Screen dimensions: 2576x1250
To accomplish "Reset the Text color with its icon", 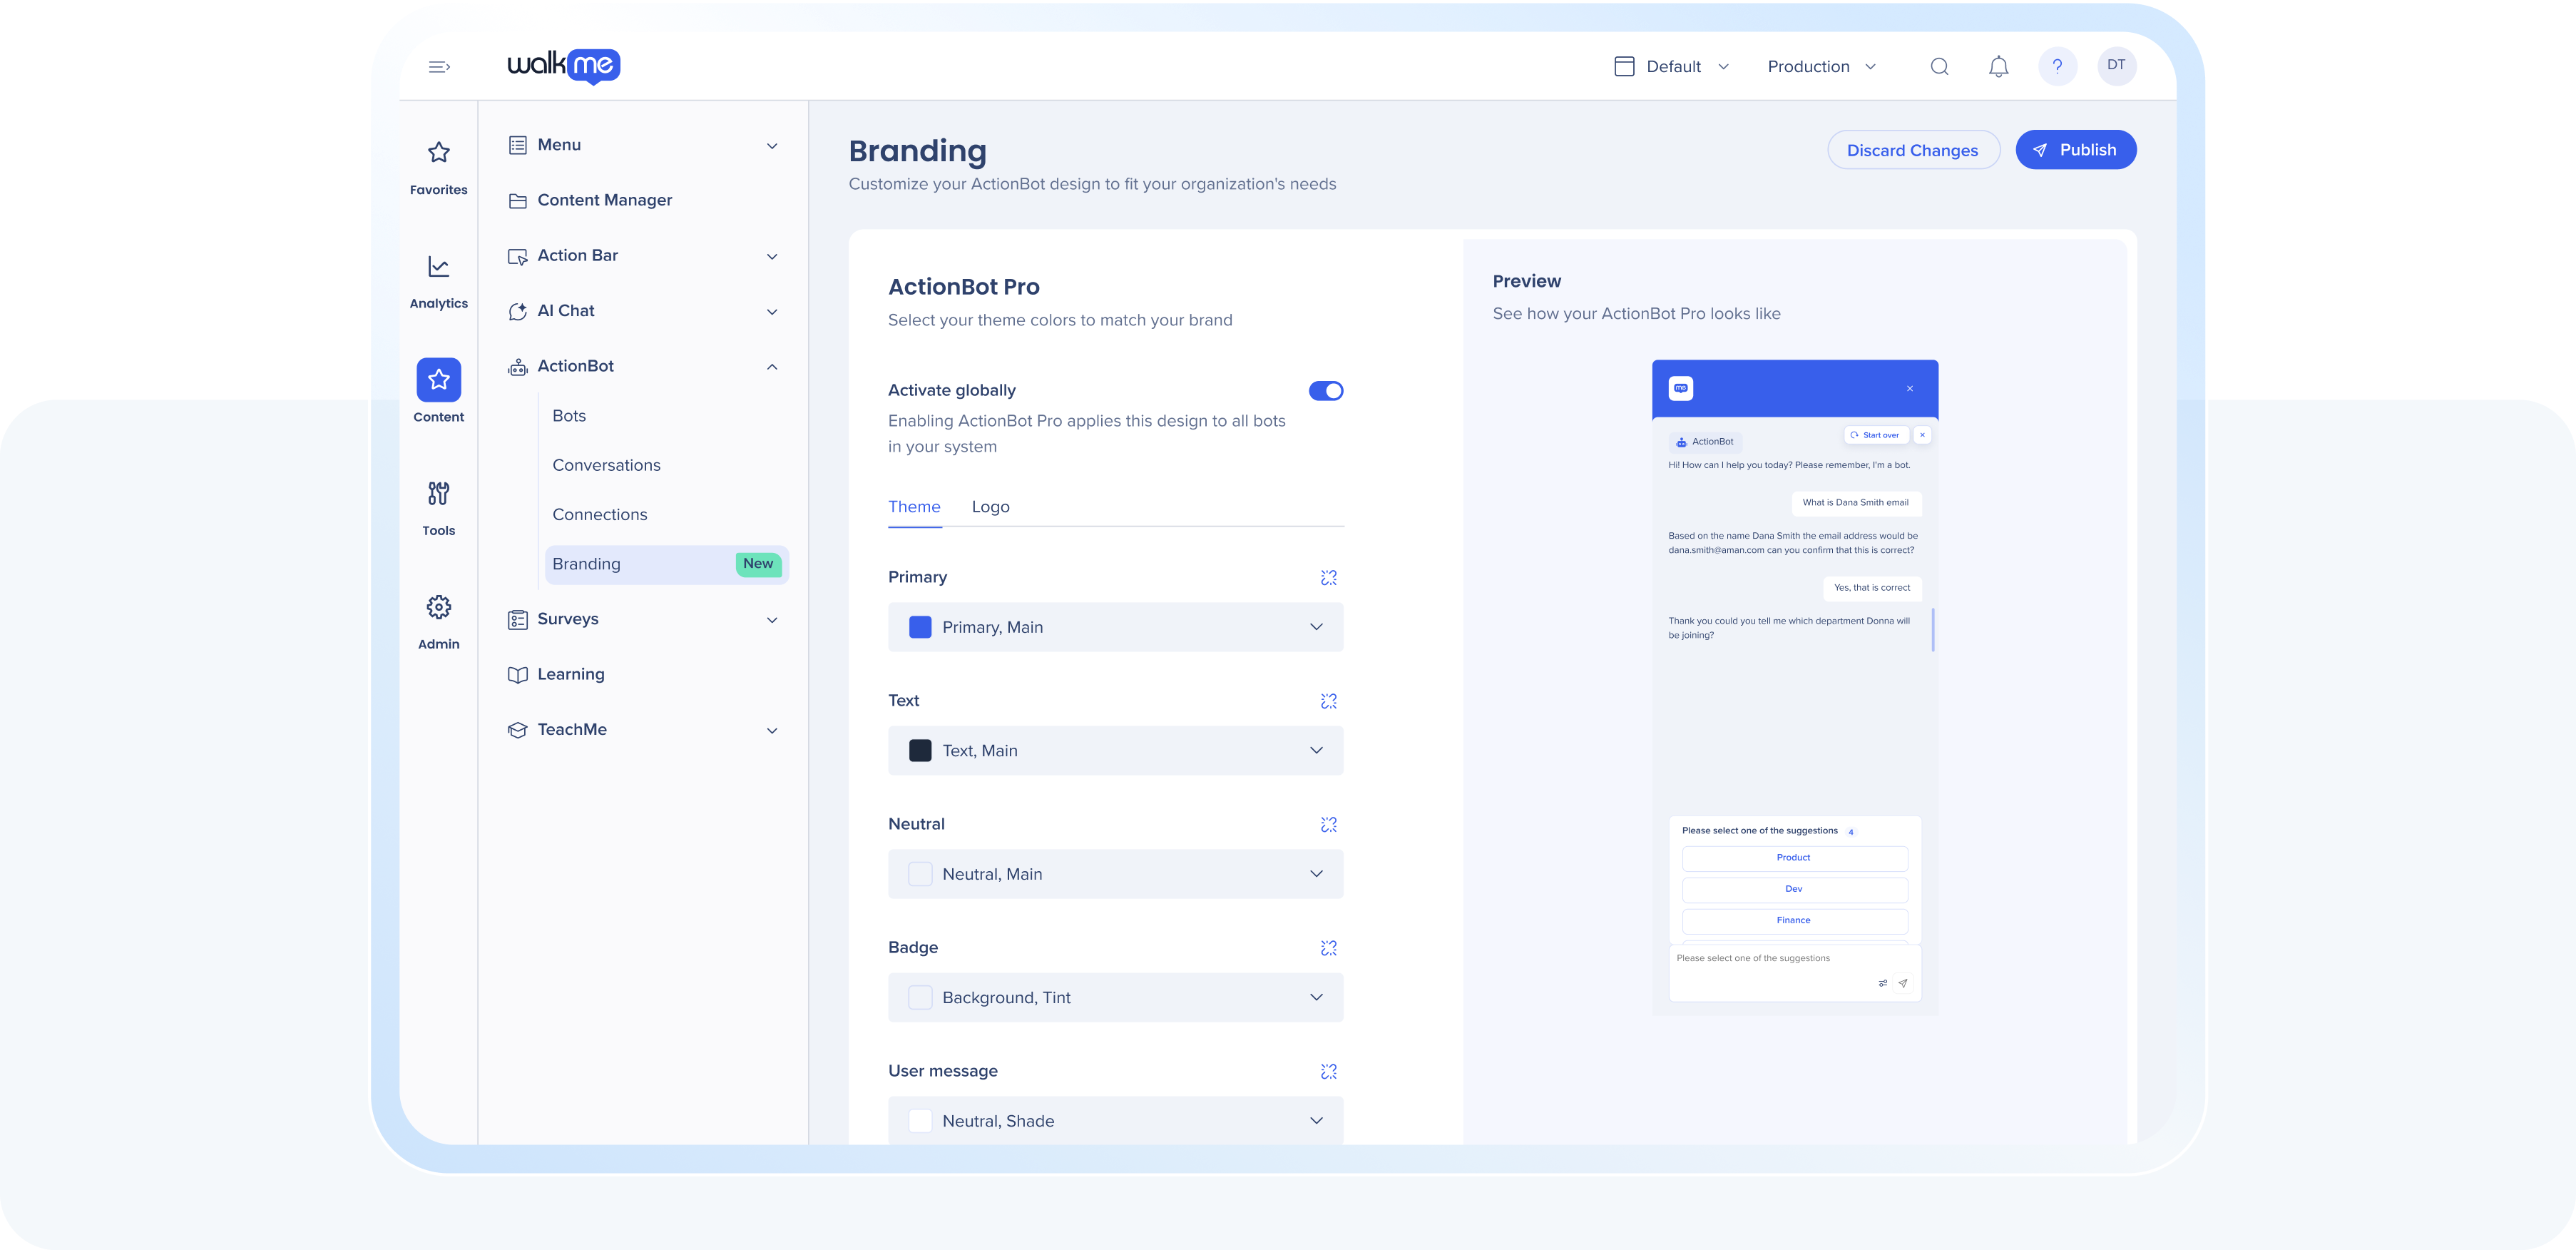I will point(1328,701).
